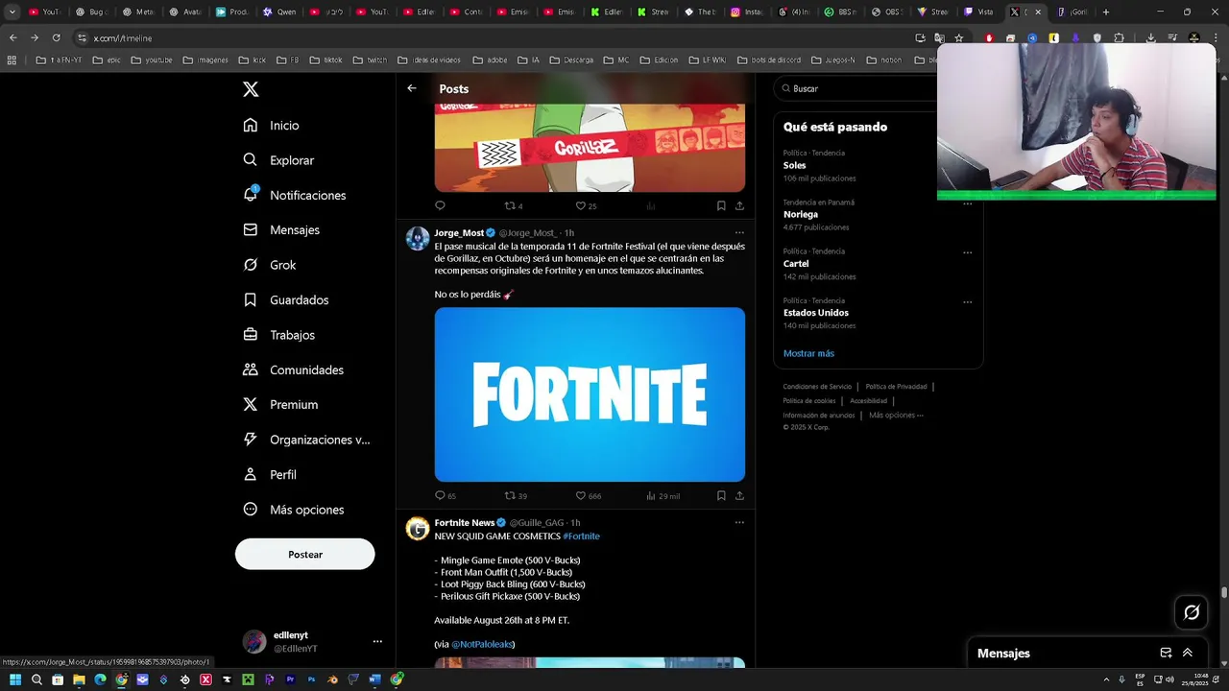Expand the Mensajes drawer
The image size is (1229, 691).
1188,653
